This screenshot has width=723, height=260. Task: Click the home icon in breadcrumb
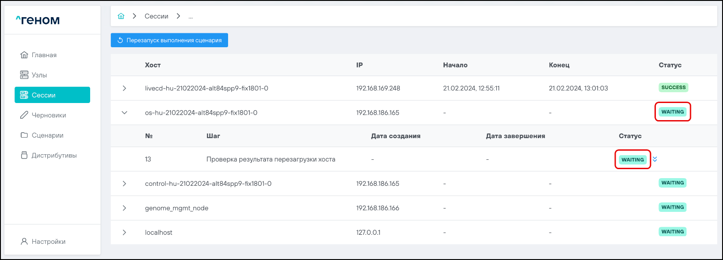tap(121, 16)
